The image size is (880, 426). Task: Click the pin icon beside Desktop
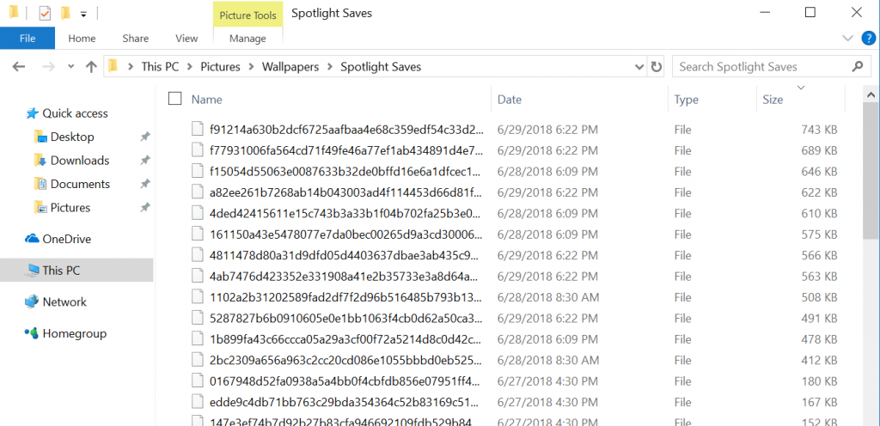tap(144, 137)
